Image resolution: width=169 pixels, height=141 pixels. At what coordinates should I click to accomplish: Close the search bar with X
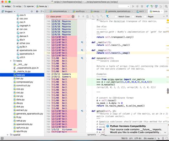pyautogui.click(x=167, y=16)
